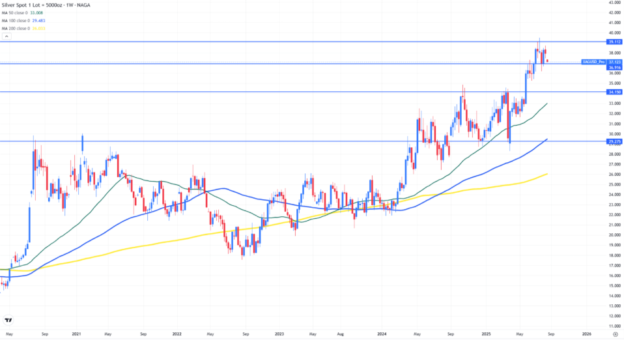Click the 12.000 price axis label

[614, 316]
